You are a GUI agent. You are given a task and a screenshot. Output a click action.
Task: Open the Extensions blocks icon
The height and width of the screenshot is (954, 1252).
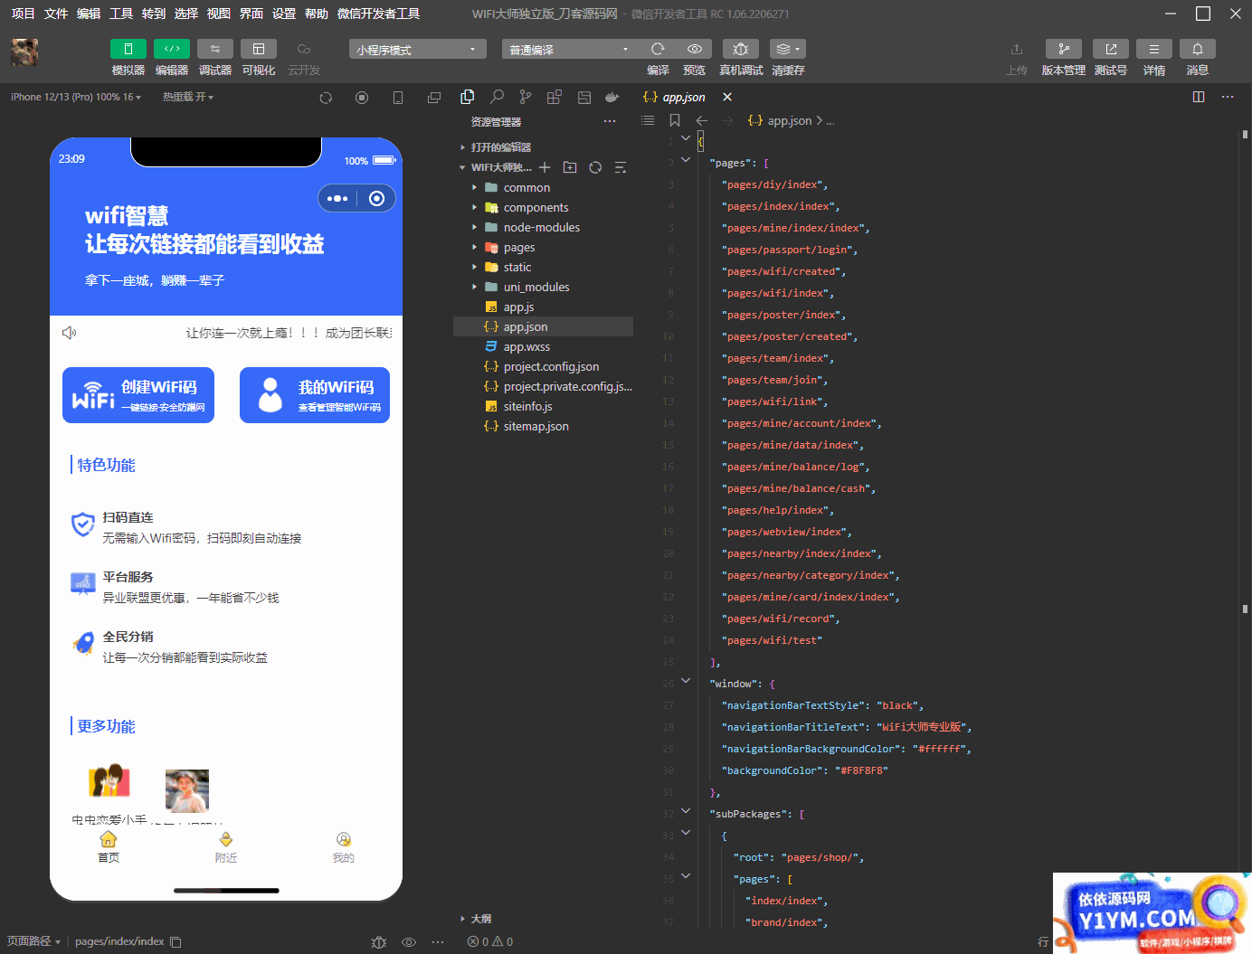(x=555, y=97)
